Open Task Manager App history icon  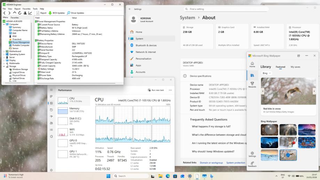(51, 110)
